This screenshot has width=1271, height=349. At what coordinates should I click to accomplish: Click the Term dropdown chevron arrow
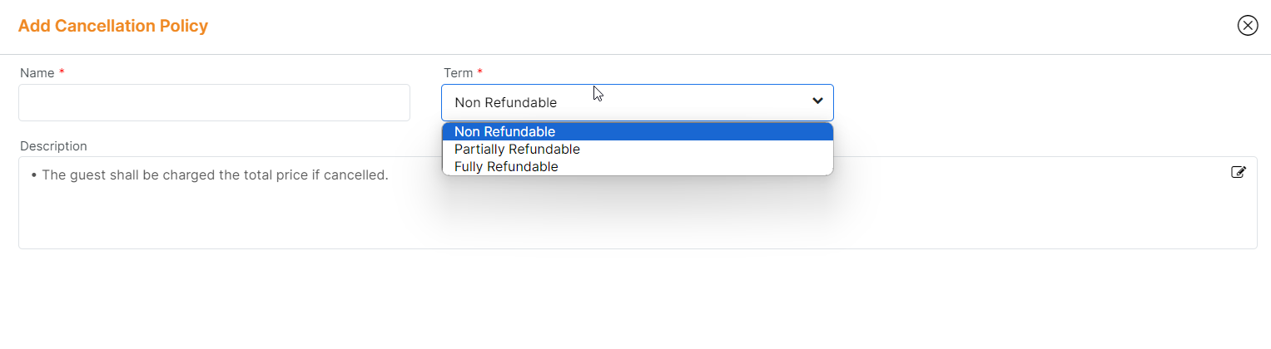(817, 101)
